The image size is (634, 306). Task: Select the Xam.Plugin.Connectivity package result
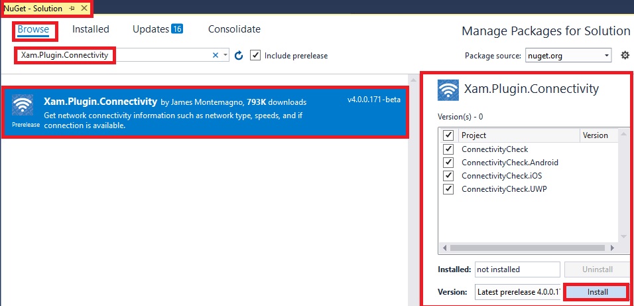[204, 112]
